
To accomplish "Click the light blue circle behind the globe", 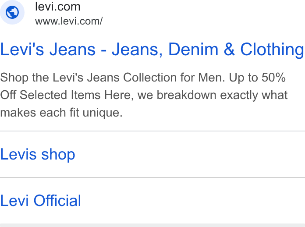I will point(12,12).
